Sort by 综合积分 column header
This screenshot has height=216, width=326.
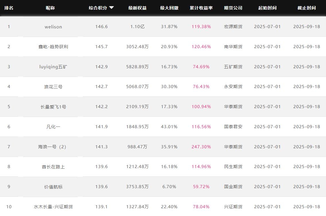click(98, 8)
